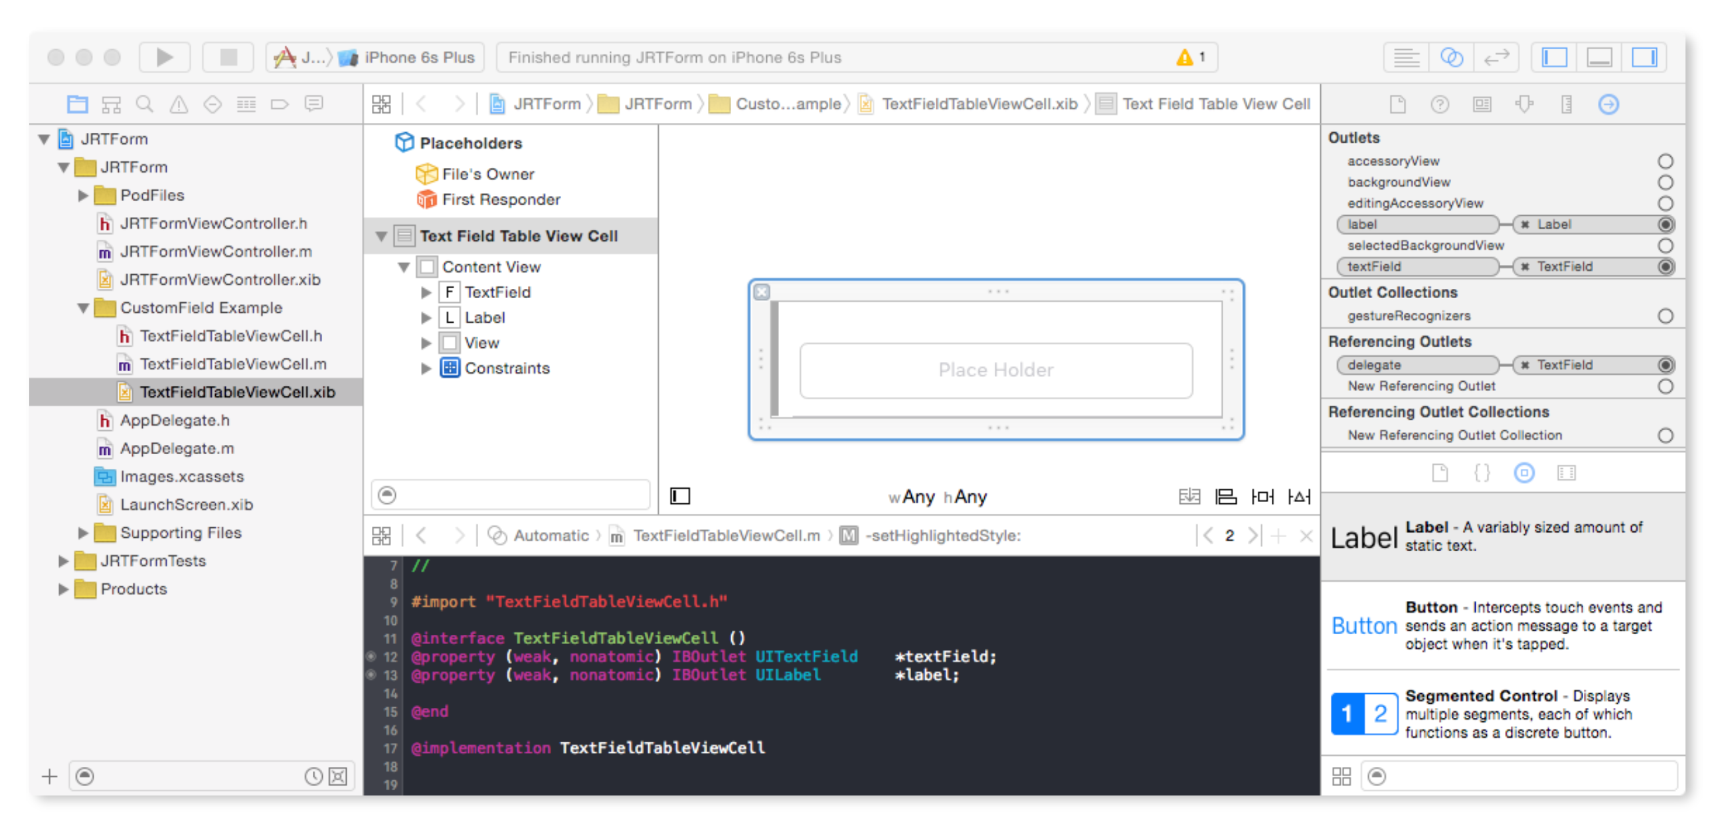
Task: Show the Issue navigator
Action: pos(179,104)
